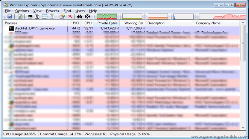Toggle the lower pane icon

[x=45, y=17]
